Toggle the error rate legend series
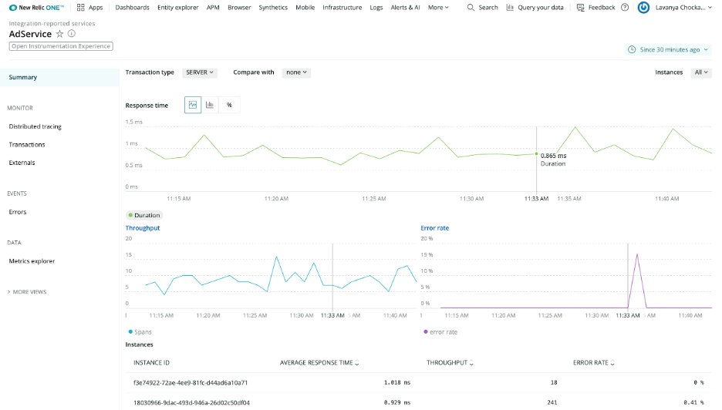722x410 pixels. point(440,331)
